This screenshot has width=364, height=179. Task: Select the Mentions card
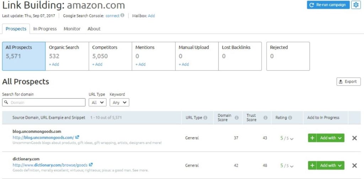154,56
